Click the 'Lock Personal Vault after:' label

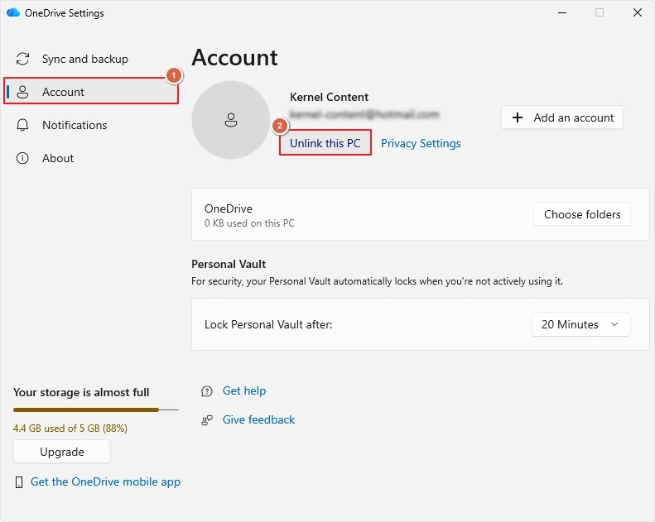268,324
